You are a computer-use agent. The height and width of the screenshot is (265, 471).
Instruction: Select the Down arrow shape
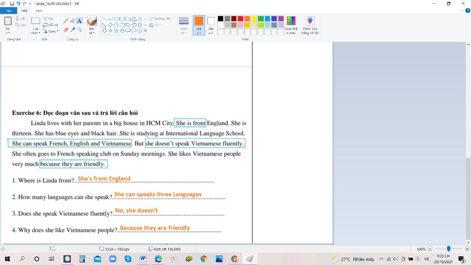(x=104, y=30)
